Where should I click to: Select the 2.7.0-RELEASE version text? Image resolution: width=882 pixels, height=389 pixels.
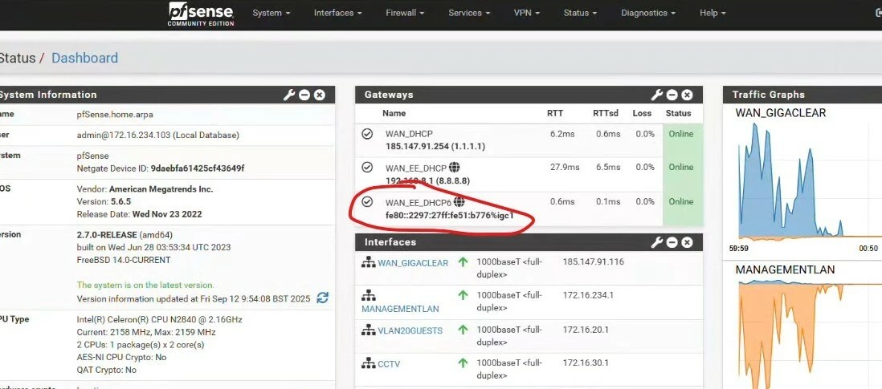click(x=108, y=235)
